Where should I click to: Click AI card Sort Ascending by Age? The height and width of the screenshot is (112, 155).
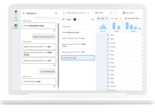[39, 81]
